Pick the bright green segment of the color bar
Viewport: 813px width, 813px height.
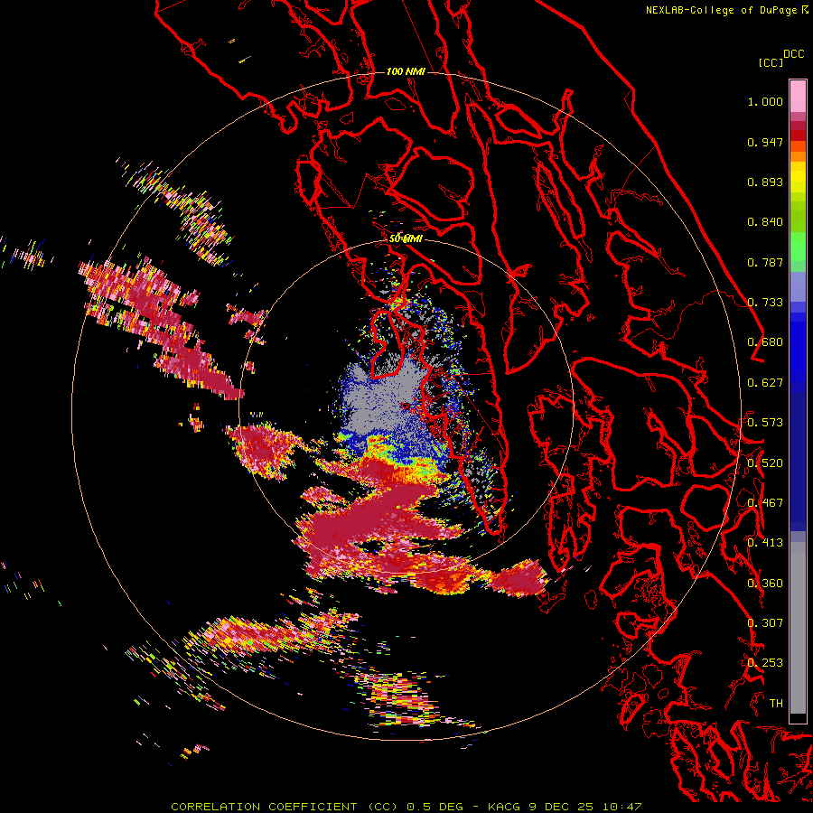coord(798,247)
